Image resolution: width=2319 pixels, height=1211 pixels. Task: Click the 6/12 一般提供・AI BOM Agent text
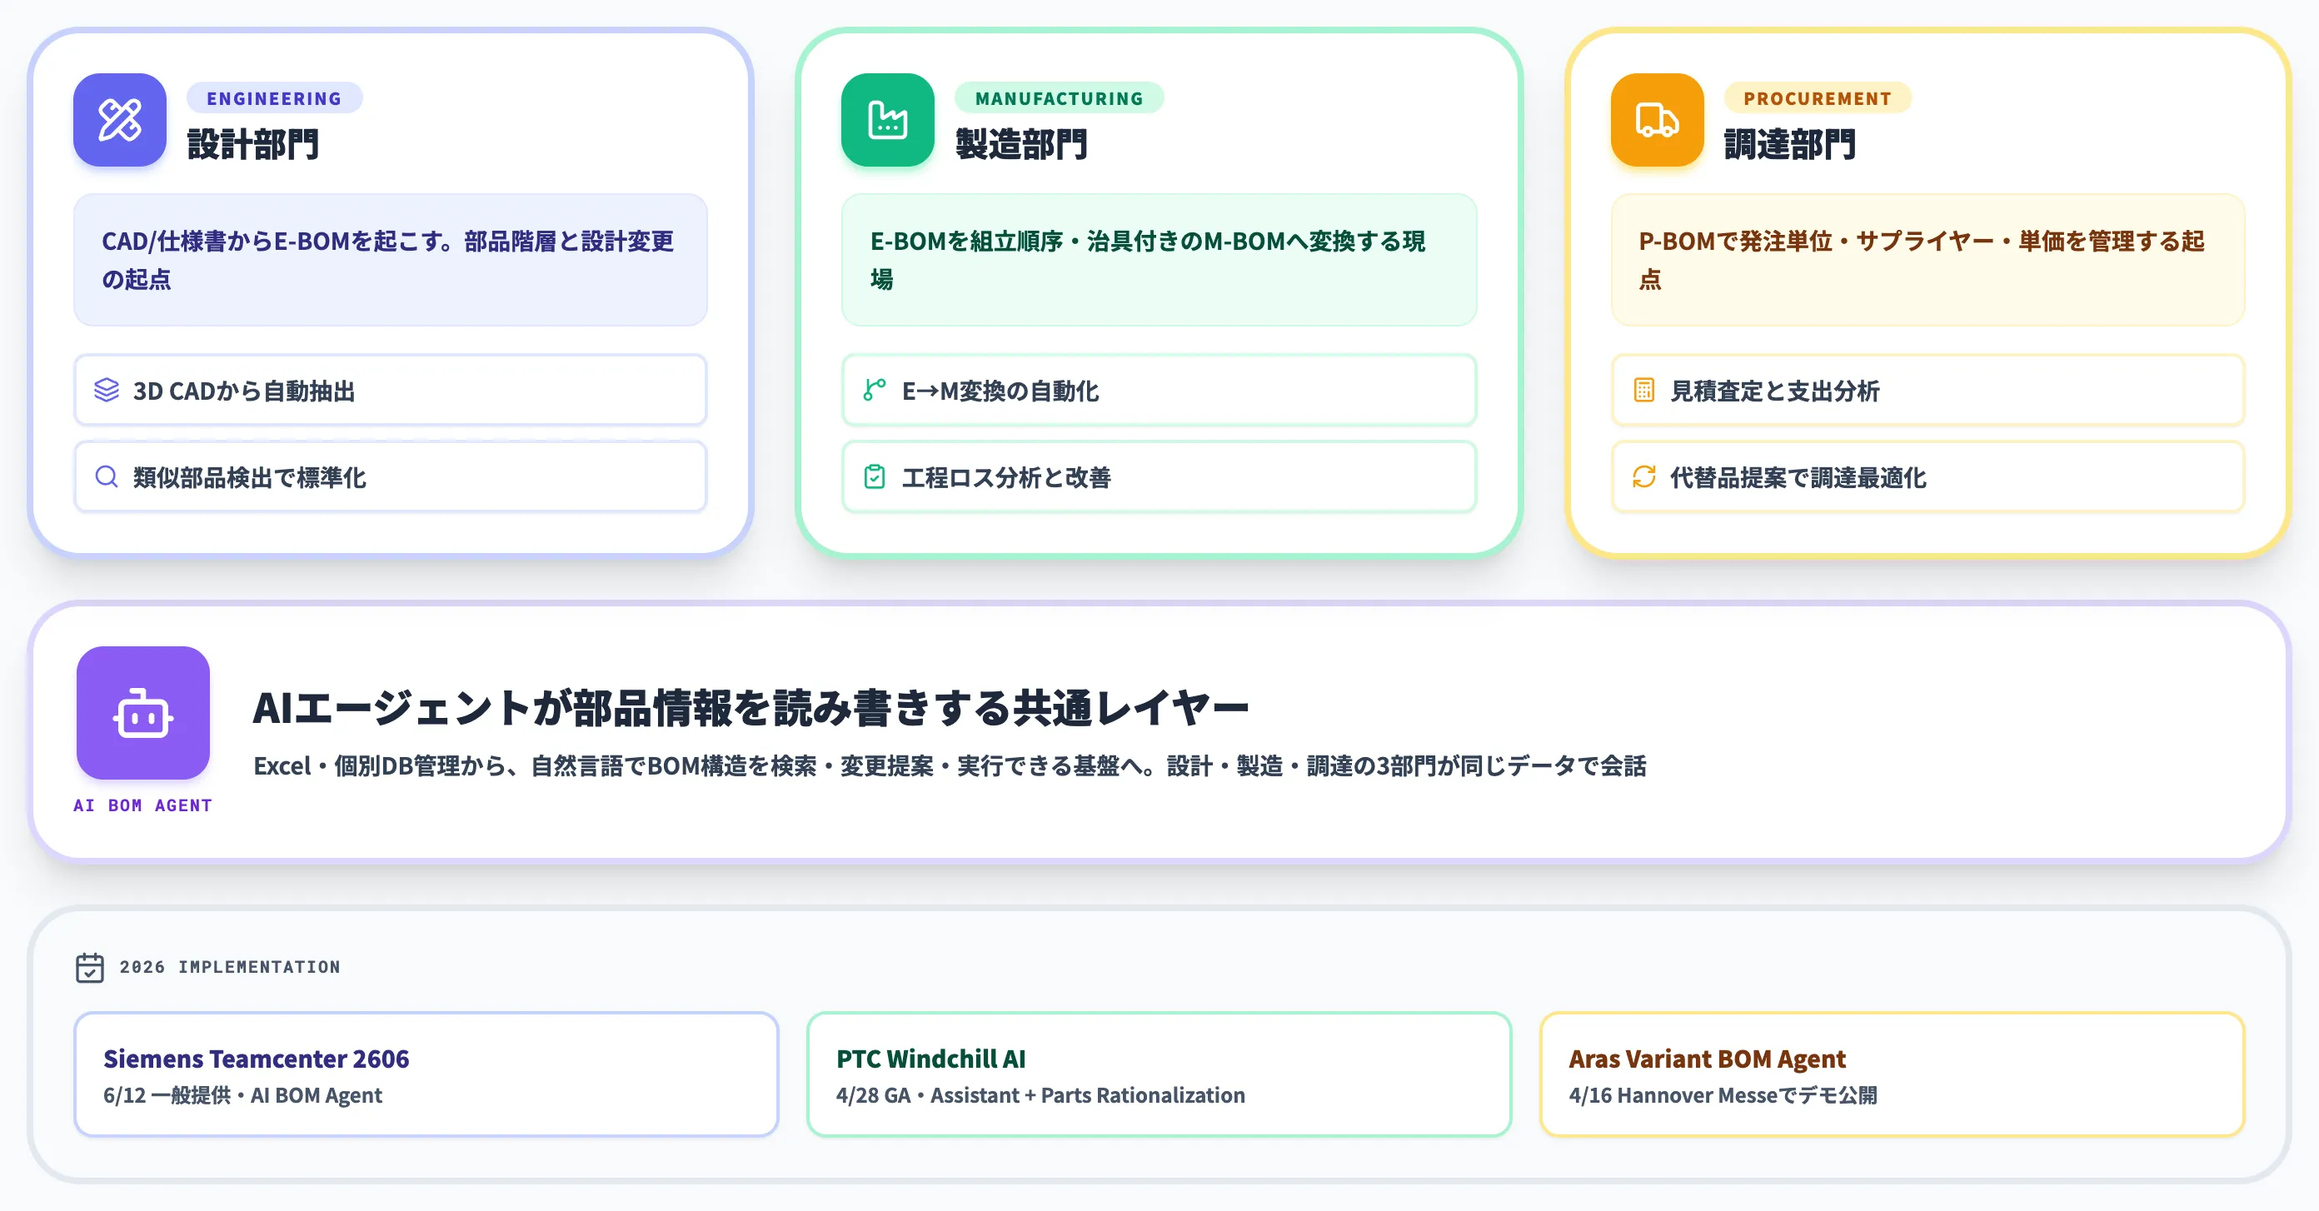243,1096
